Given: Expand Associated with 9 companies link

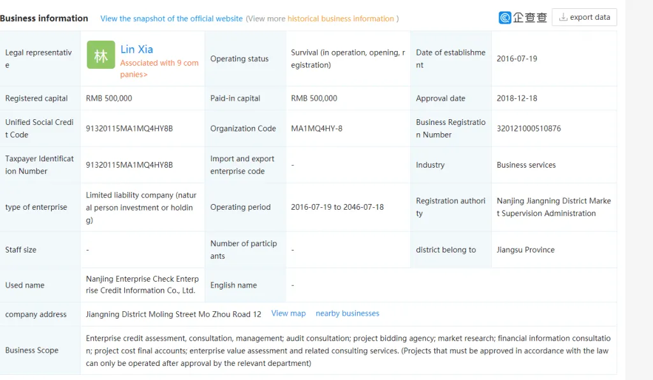Looking at the screenshot, I should click(159, 69).
